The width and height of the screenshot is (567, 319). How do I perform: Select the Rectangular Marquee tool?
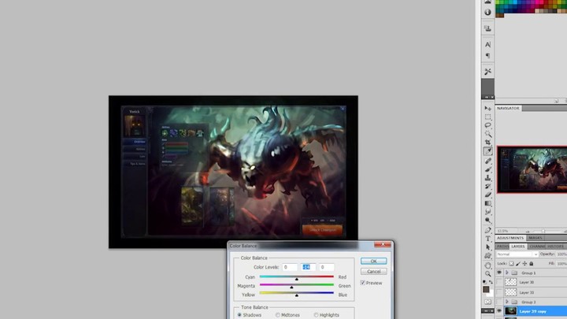[x=487, y=117]
